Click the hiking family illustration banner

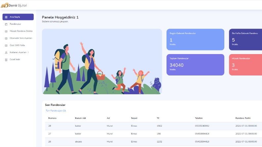pyautogui.click(x=102, y=62)
